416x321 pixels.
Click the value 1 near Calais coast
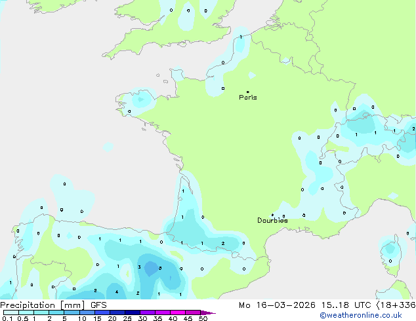click(x=241, y=37)
